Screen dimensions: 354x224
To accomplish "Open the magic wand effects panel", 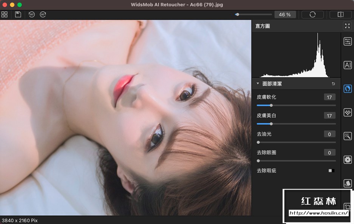I will pyautogui.click(x=348, y=136).
